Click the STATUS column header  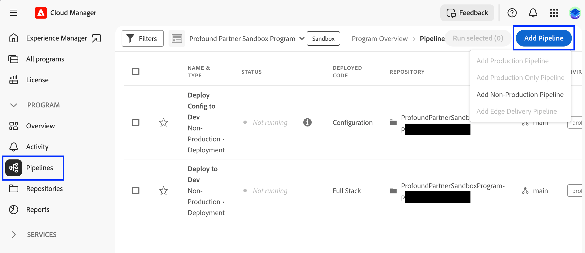pos(251,72)
